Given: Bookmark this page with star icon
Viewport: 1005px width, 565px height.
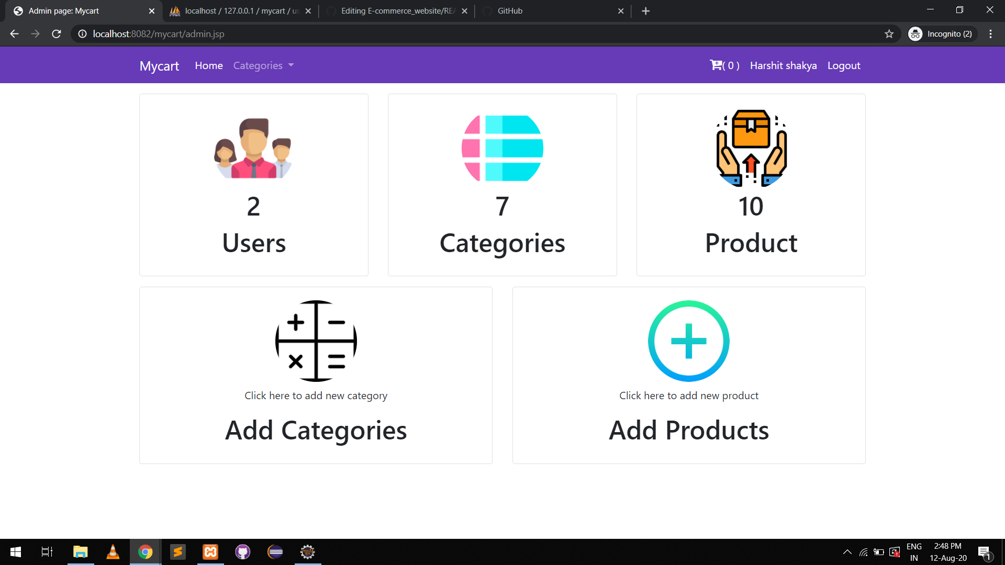Looking at the screenshot, I should click(x=889, y=34).
